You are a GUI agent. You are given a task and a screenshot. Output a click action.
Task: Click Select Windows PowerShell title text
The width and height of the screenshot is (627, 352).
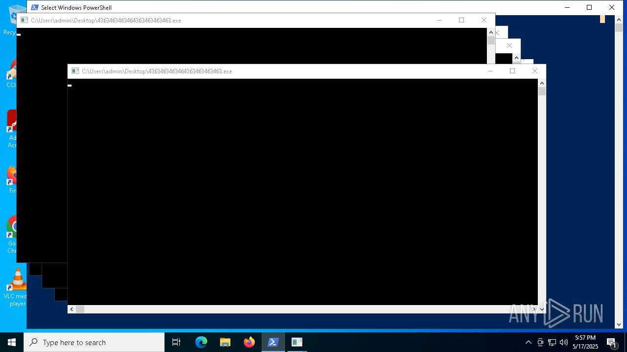(76, 8)
